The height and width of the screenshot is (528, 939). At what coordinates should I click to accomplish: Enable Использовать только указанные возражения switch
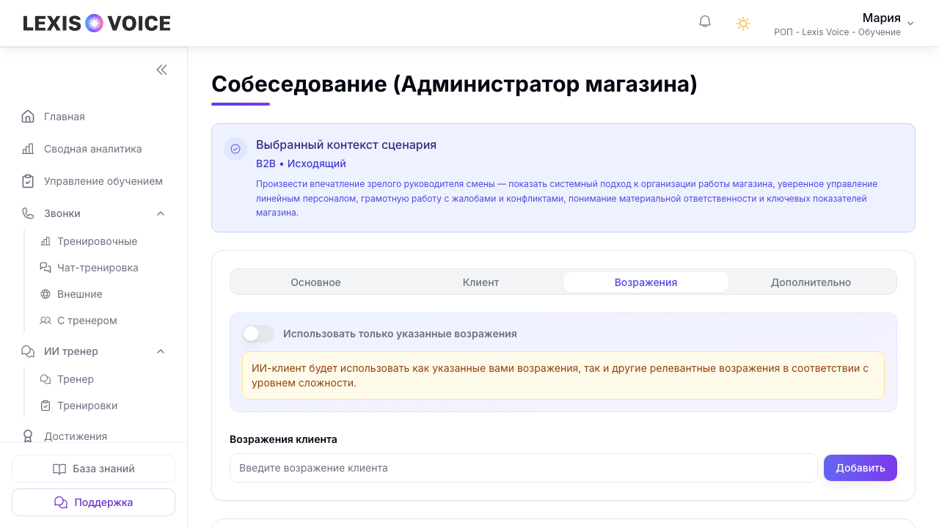click(x=258, y=334)
